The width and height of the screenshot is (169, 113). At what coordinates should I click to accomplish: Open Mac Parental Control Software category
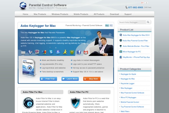point(132,93)
